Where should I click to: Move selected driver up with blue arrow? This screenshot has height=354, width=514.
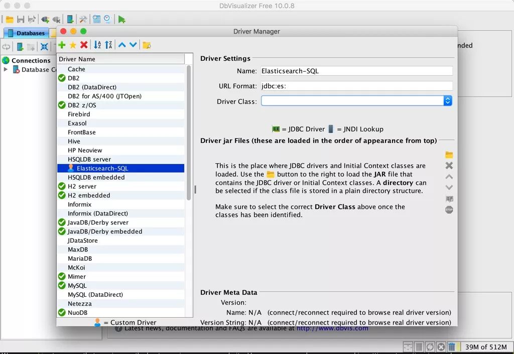122,45
